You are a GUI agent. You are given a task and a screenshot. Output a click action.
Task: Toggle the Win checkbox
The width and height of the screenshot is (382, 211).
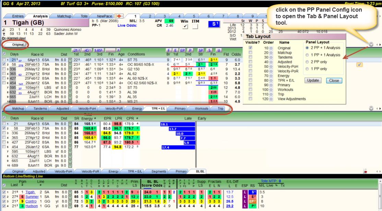[x=185, y=26]
